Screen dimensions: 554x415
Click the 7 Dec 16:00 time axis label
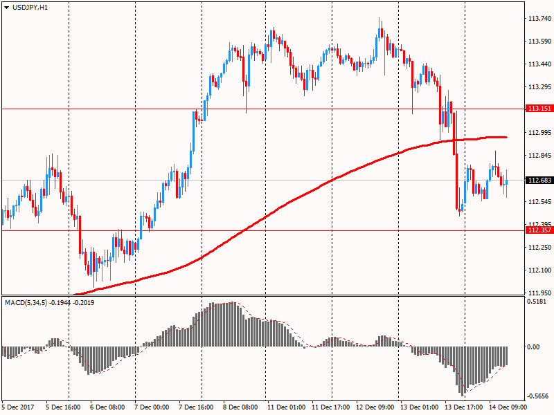click(196, 407)
